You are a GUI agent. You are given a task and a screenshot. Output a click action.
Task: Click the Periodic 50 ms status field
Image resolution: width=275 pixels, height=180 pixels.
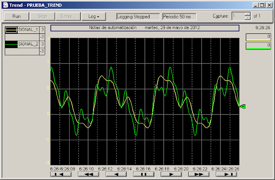tap(180, 17)
